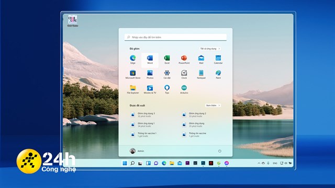This screenshot has width=335, height=188.
Task: Switch to Photoshop on the taskbar
Action: pyautogui.click(x=203, y=163)
